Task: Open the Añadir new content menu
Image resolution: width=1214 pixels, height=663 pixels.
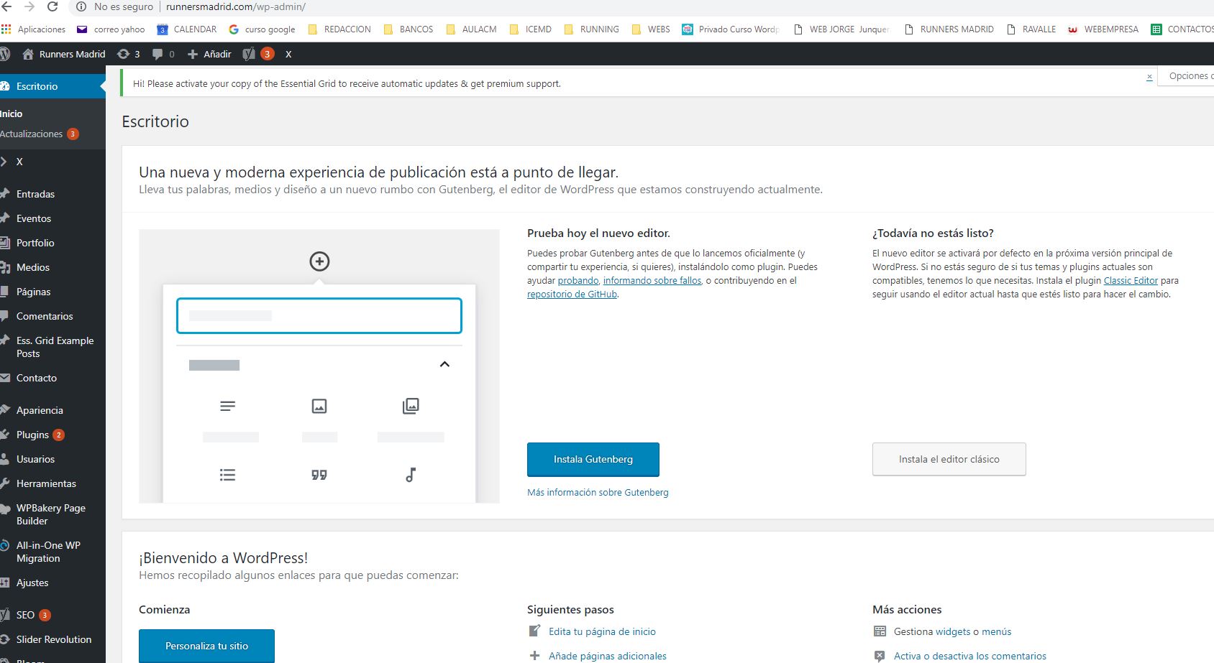Action: (209, 54)
